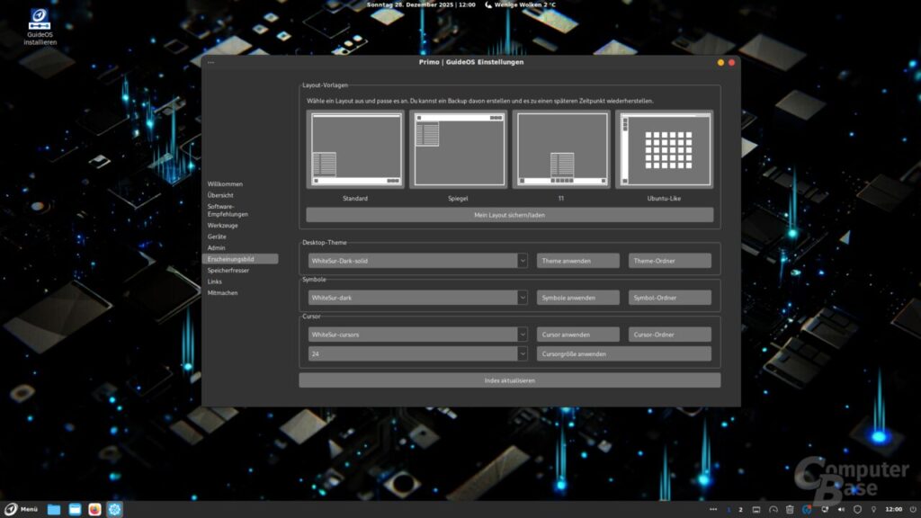
Task: Open the Menü start button
Action: click(22, 509)
